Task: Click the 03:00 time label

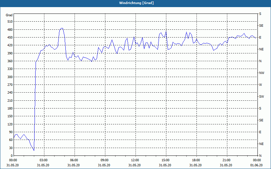Action: click(x=44, y=160)
